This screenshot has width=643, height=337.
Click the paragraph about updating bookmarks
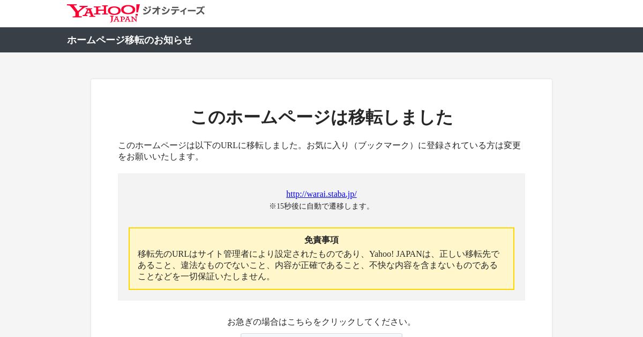319,151
